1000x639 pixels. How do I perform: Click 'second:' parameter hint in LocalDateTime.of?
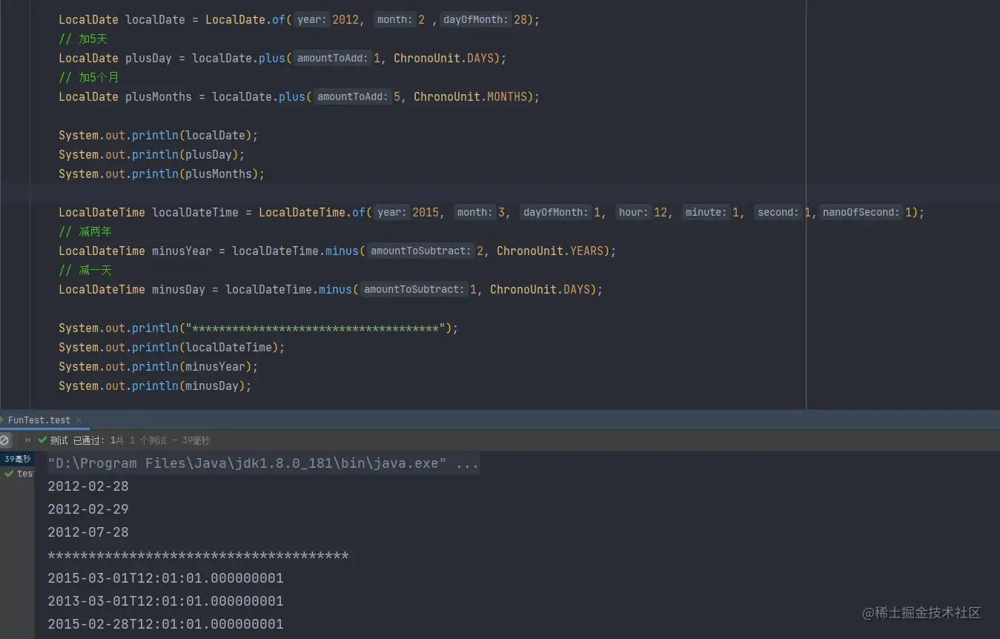pyautogui.click(x=778, y=212)
